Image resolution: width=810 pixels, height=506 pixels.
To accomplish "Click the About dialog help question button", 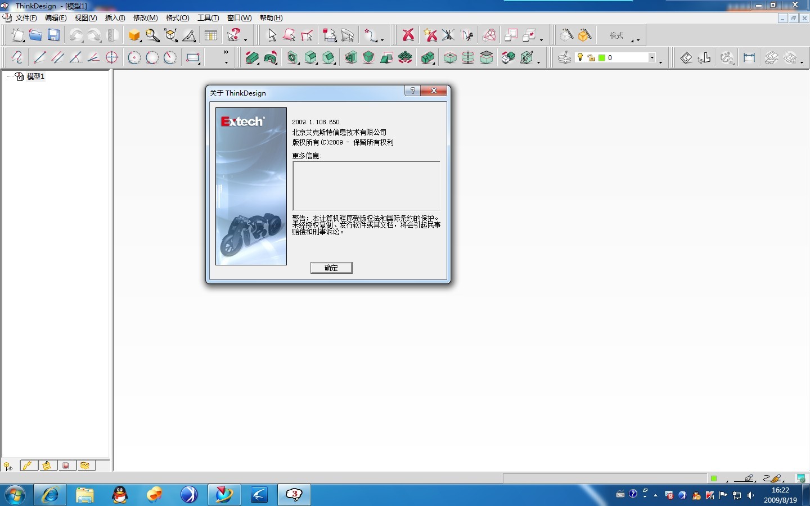I will click(x=412, y=91).
